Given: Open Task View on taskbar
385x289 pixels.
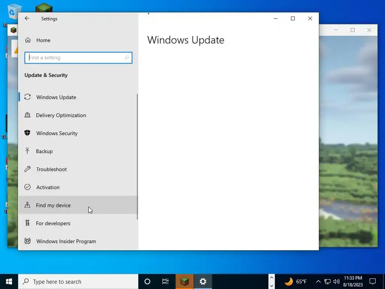Looking at the screenshot, I should pos(165,281).
